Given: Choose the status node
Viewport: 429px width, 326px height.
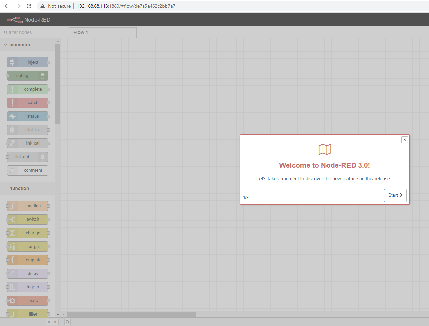Looking at the screenshot, I should (28, 116).
